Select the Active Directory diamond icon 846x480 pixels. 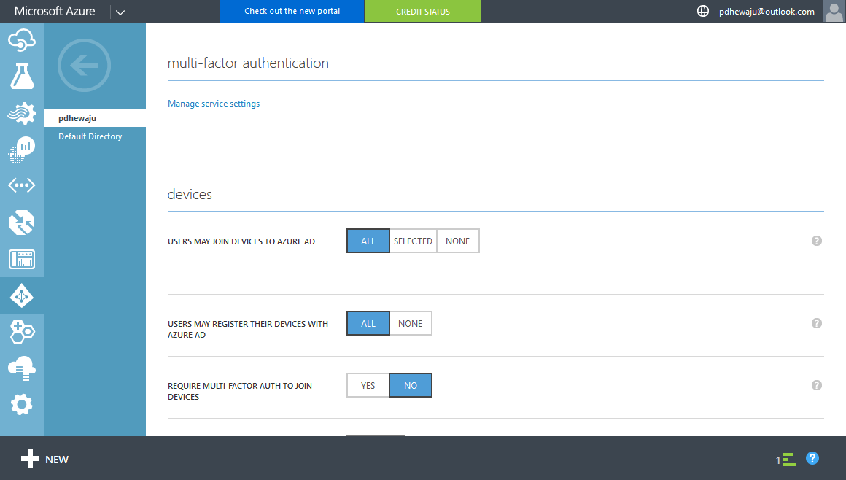(22, 296)
